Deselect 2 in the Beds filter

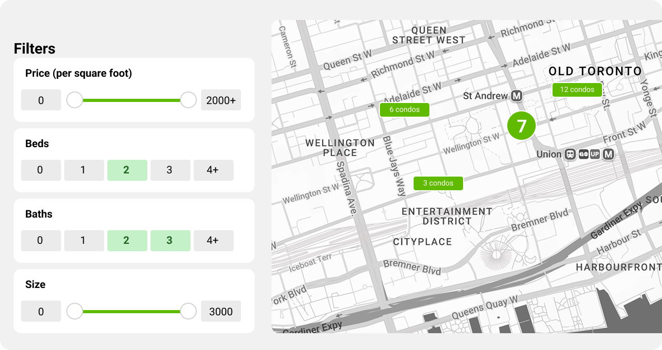(127, 170)
